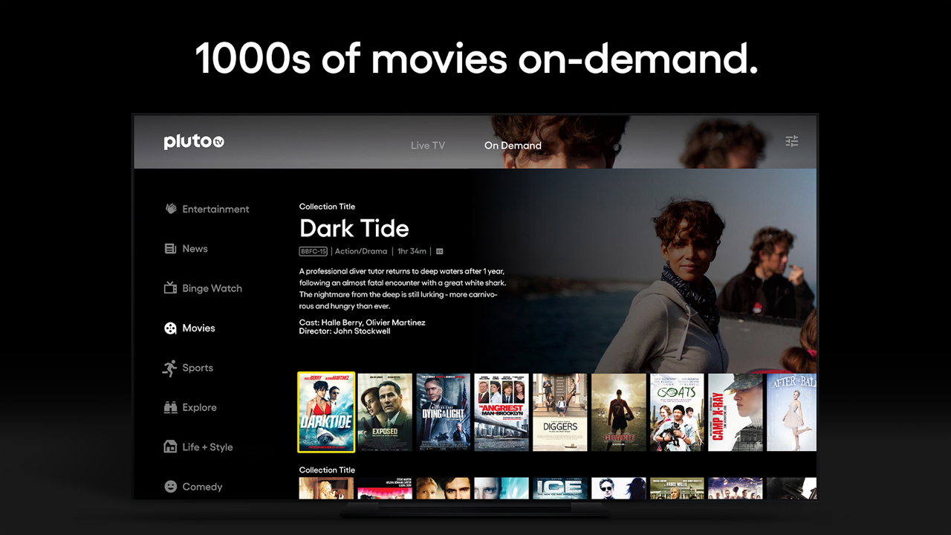The width and height of the screenshot is (951, 535).
Task: Pick the Goats movie poster
Action: pyautogui.click(x=677, y=412)
